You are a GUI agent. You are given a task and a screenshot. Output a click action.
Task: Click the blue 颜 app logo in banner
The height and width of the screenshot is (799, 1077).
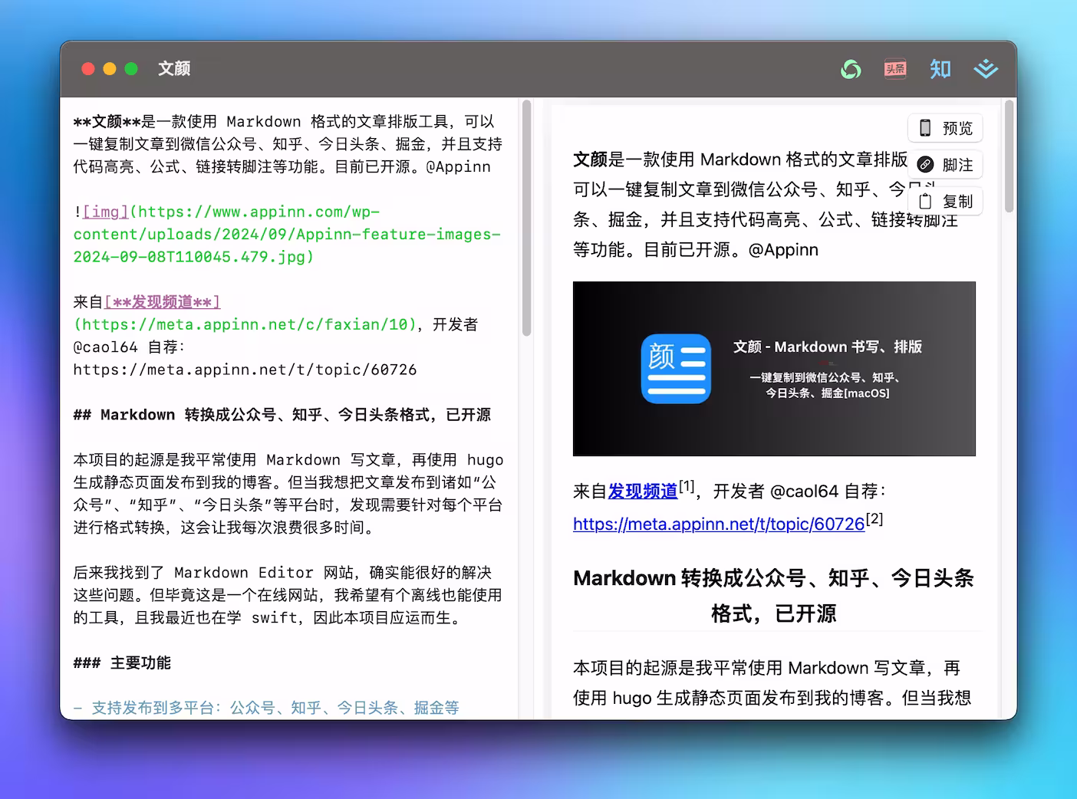coord(676,369)
